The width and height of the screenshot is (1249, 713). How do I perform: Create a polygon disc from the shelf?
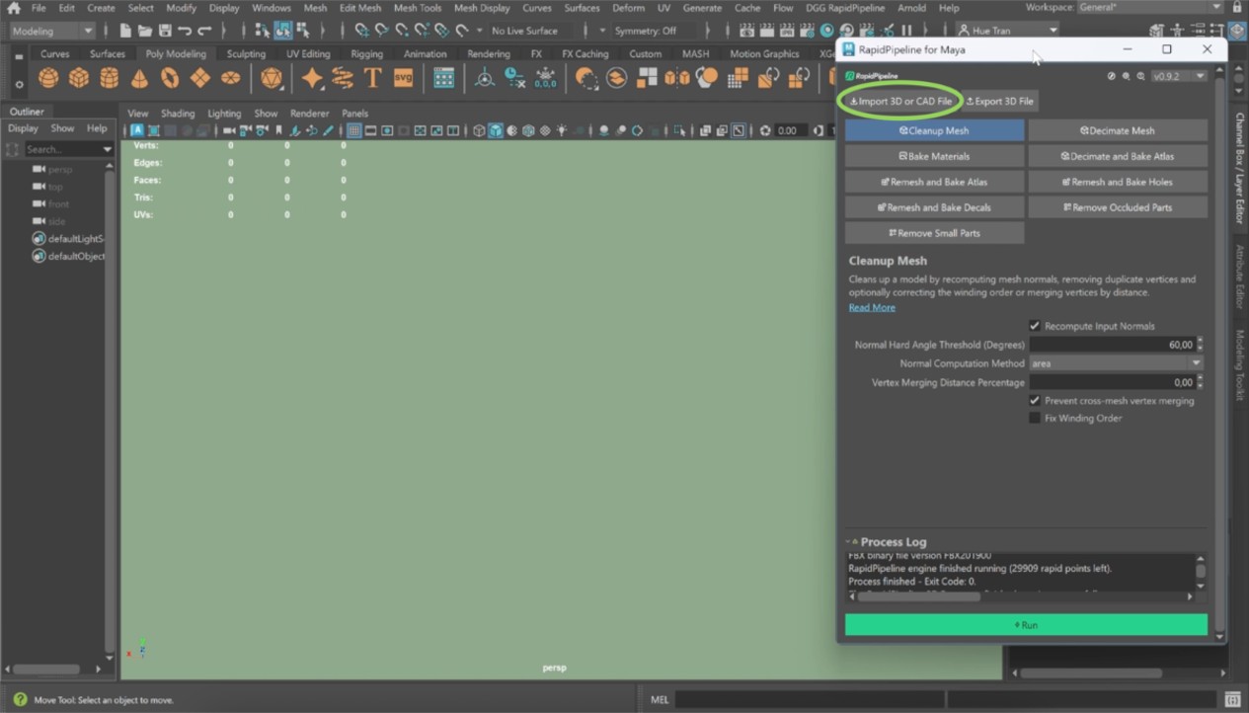click(x=231, y=78)
